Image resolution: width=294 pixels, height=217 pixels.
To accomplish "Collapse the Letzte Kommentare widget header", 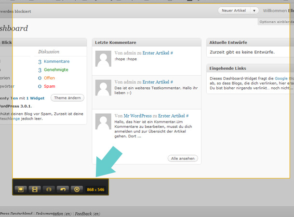I will coord(147,42).
